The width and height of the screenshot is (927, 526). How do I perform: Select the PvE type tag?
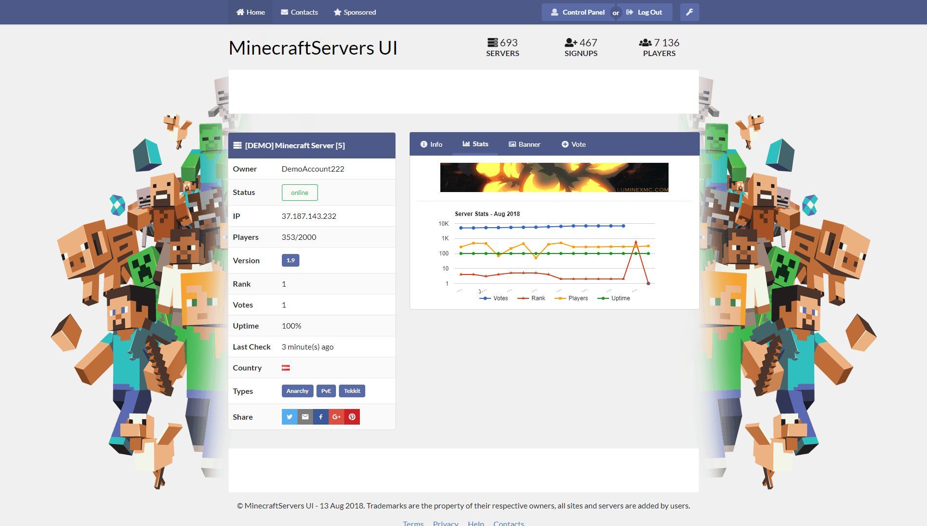(326, 391)
